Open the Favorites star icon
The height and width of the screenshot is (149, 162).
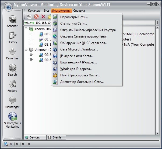[x=12, y=52]
